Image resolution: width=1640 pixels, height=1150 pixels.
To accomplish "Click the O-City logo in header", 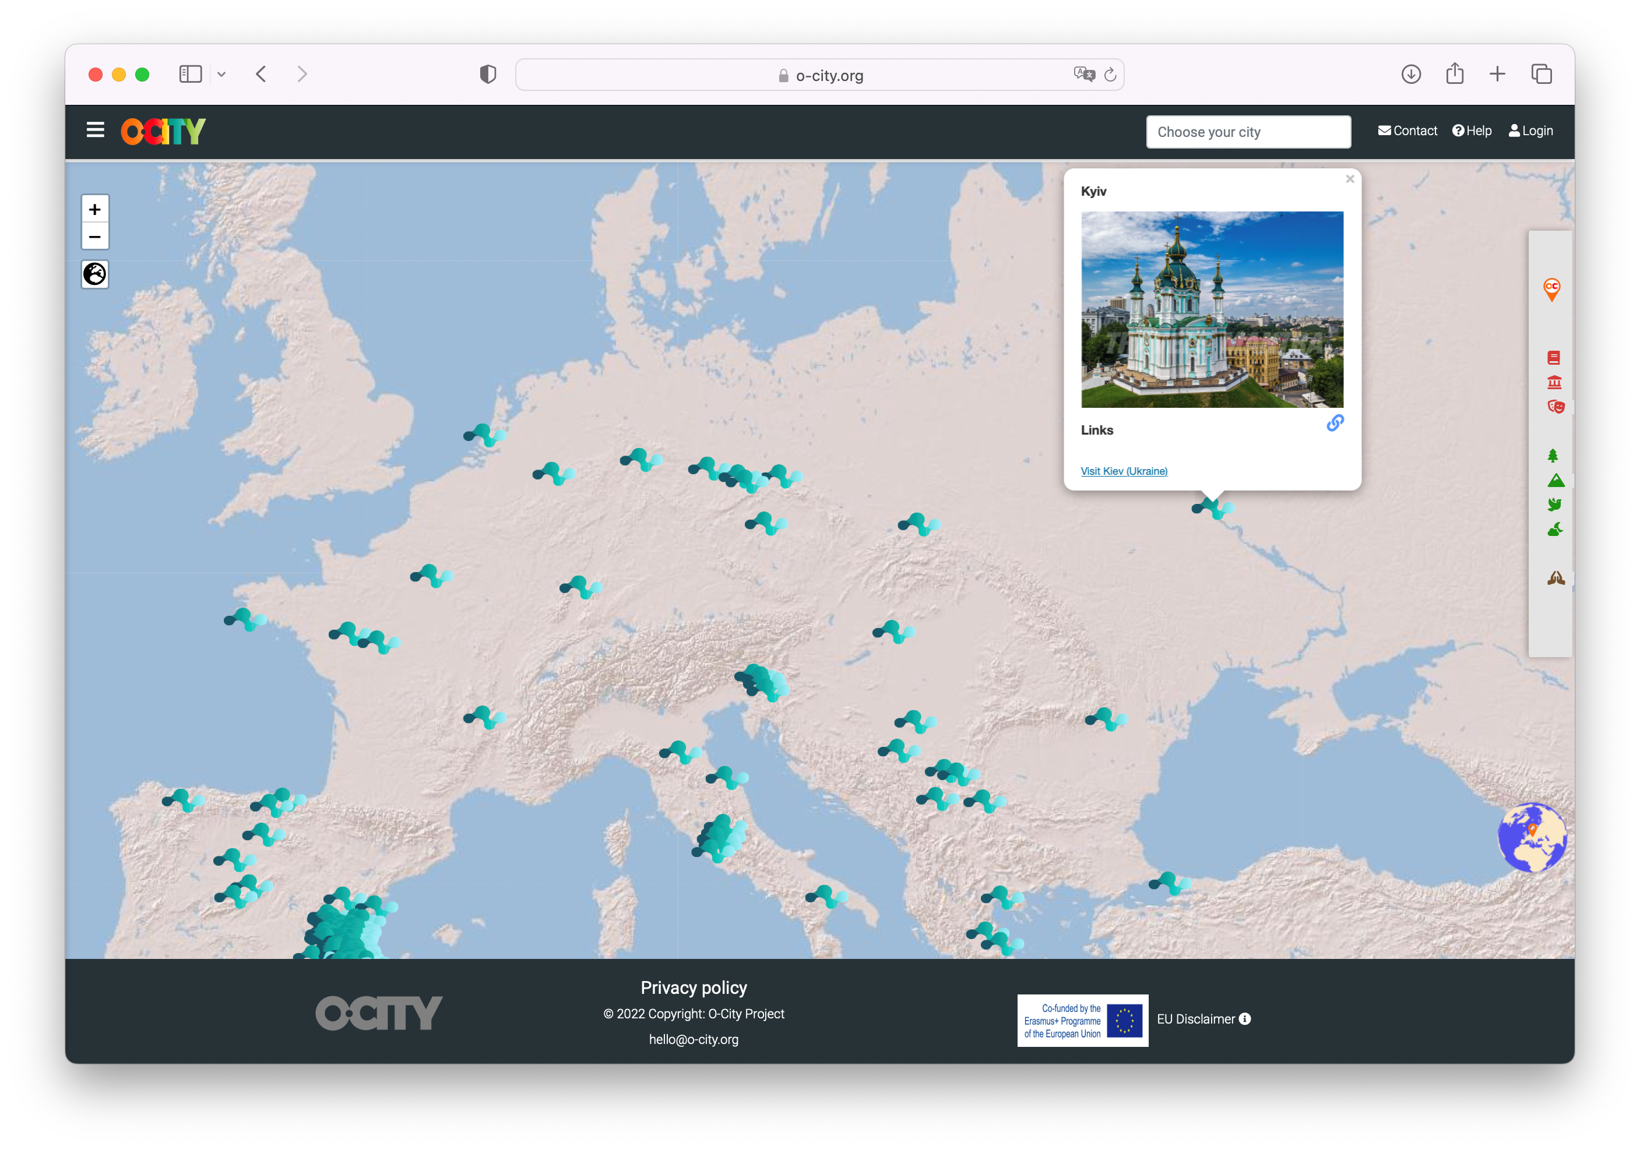I will point(164,131).
